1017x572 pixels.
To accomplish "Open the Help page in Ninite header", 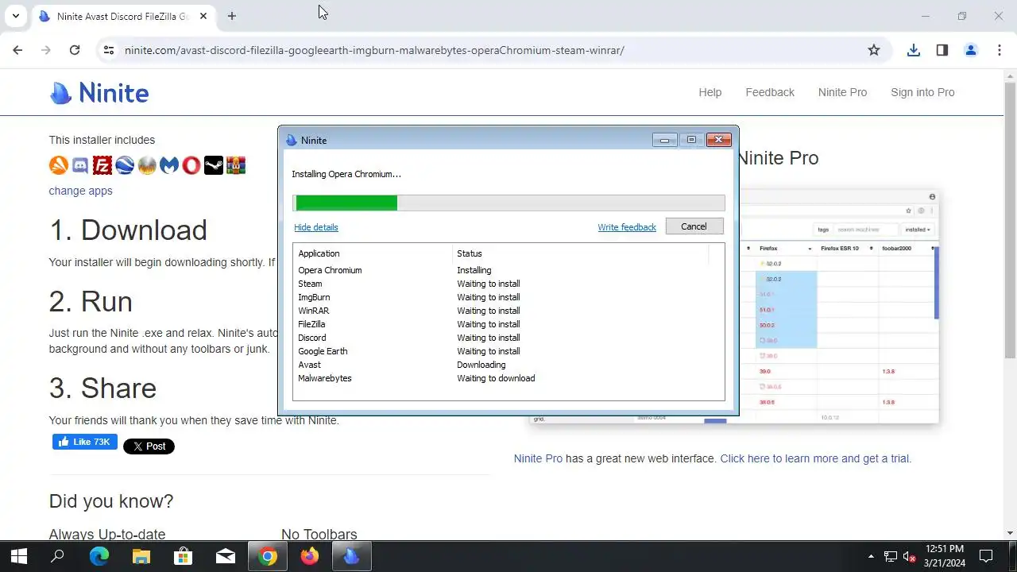I will click(x=710, y=92).
